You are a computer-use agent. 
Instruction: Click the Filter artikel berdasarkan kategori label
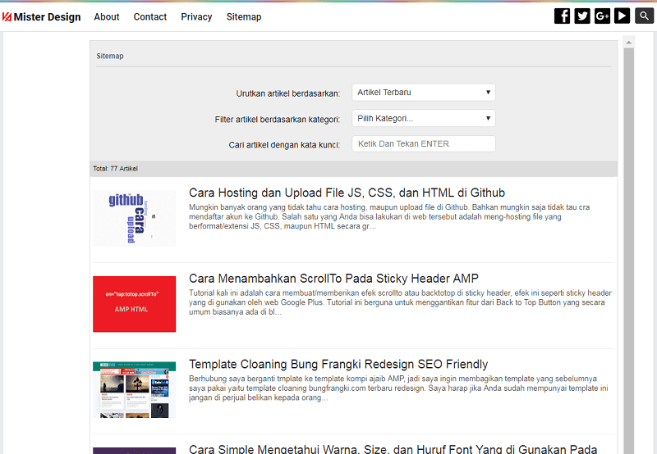pyautogui.click(x=278, y=120)
